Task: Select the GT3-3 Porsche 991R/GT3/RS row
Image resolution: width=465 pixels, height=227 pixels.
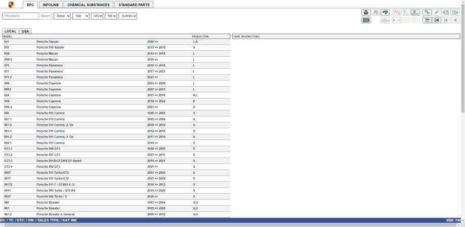Action: click(x=116, y=161)
